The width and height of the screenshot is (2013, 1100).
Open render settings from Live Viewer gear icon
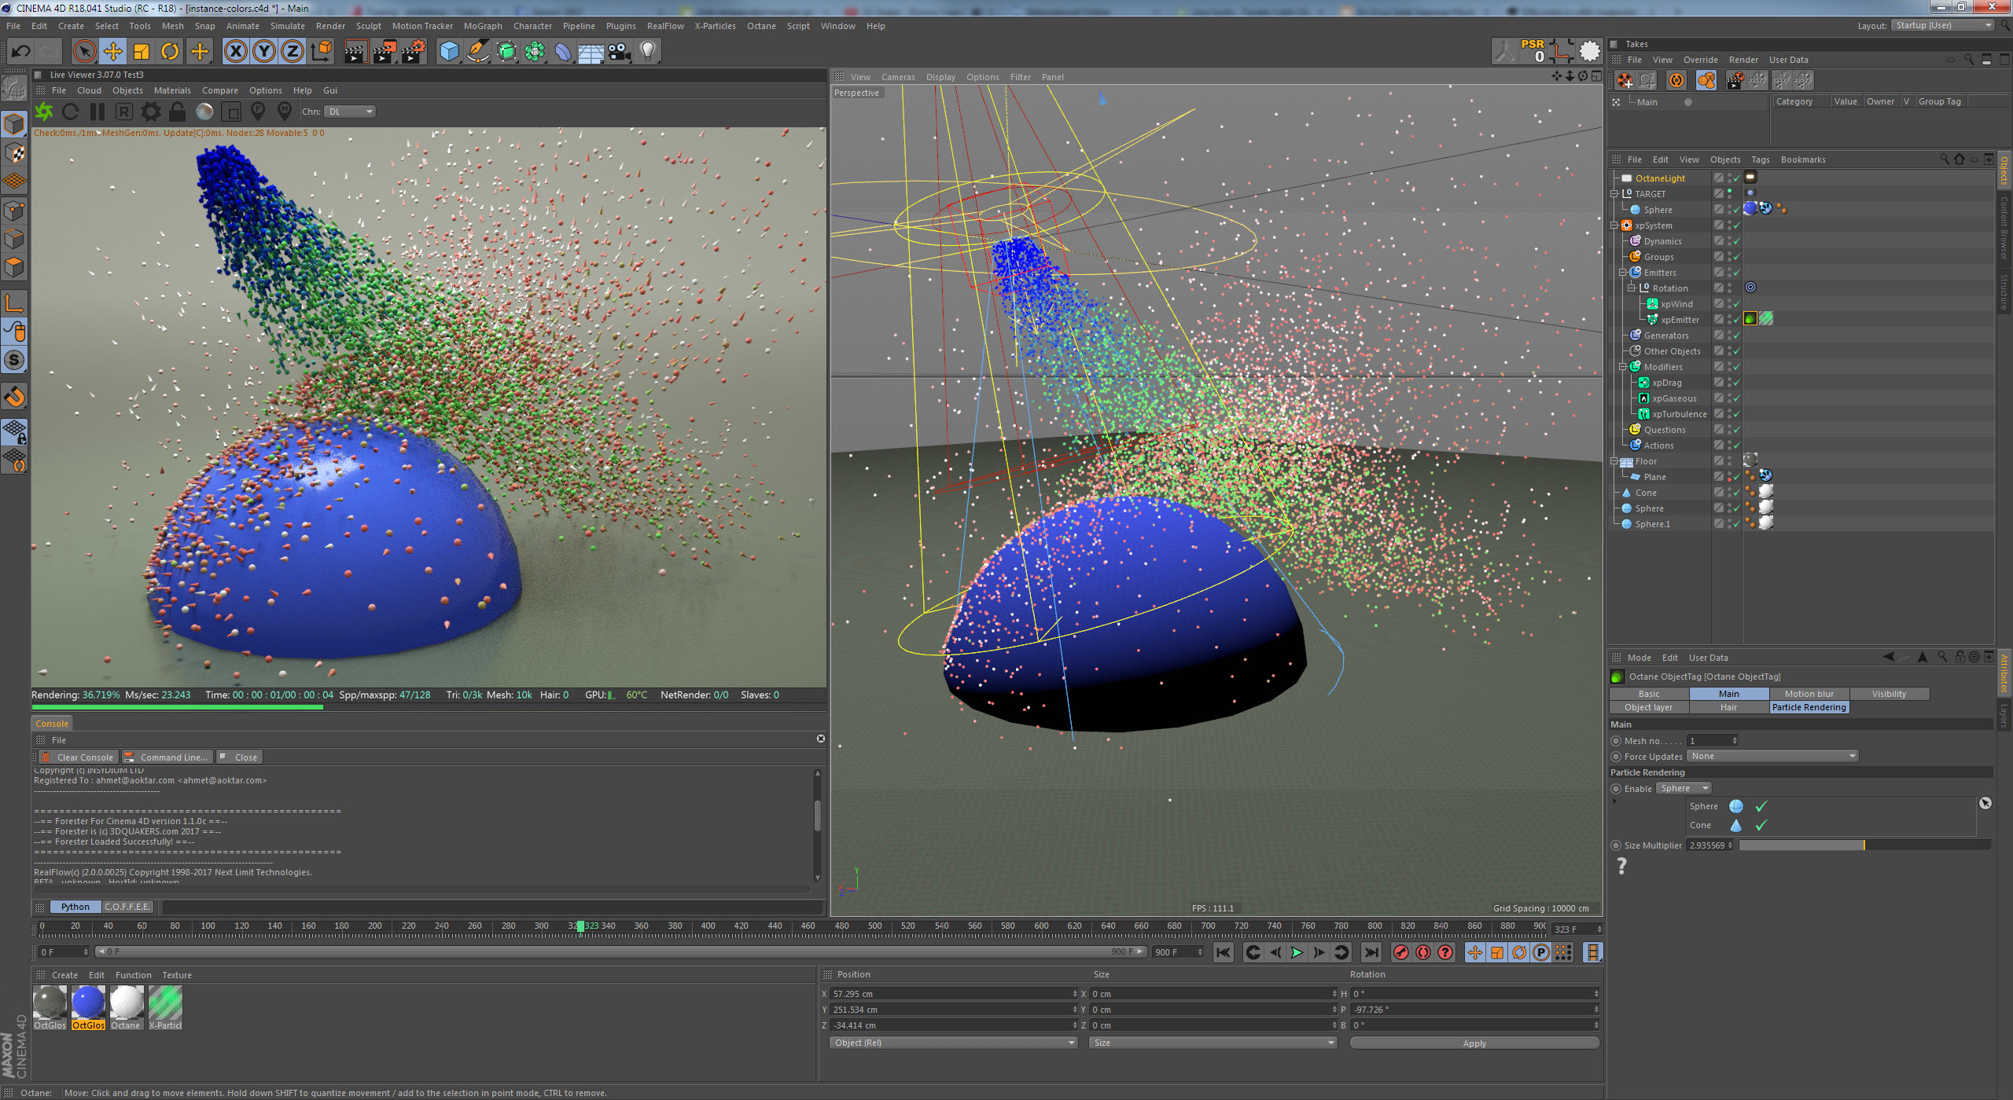pos(151,112)
